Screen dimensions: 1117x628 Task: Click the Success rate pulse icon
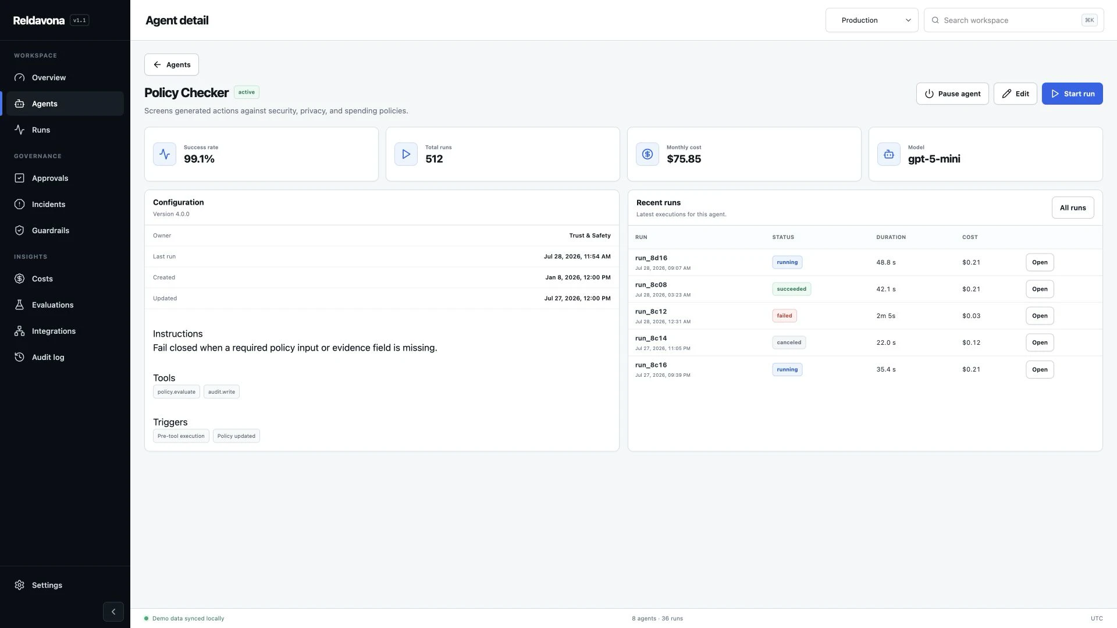coord(165,154)
